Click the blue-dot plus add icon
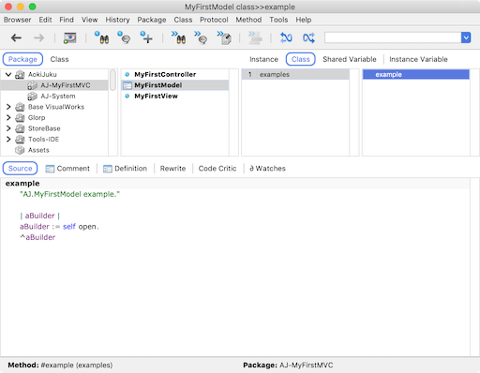This screenshot has width=480, height=373. (x=146, y=37)
